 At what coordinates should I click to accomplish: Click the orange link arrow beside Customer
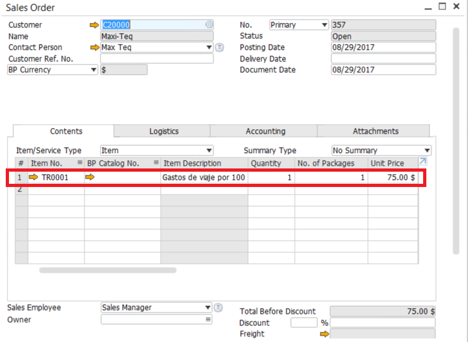click(x=94, y=25)
